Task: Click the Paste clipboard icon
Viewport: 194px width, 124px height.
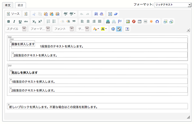Action: [46, 14]
